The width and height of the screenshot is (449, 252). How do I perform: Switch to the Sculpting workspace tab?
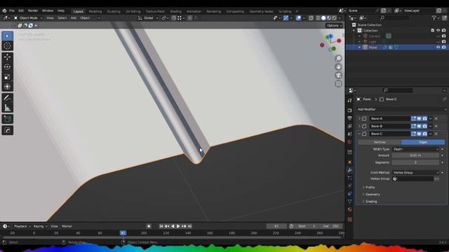[x=114, y=11]
